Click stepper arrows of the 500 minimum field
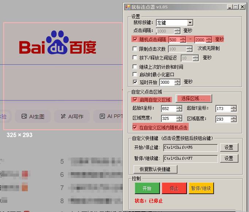 [x=183, y=39]
